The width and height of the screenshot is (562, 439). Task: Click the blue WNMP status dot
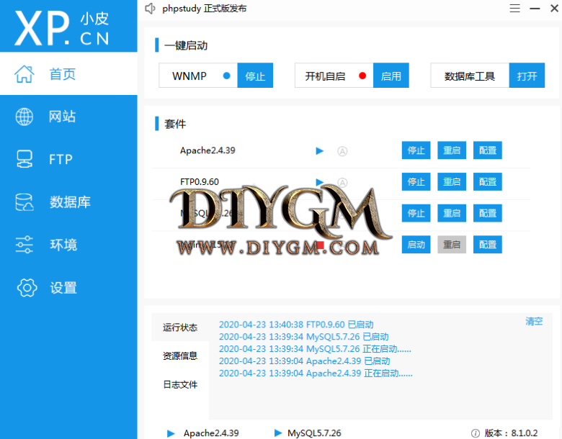click(226, 76)
